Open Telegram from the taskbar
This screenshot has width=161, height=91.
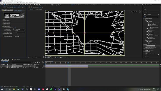(x=68, y=89)
